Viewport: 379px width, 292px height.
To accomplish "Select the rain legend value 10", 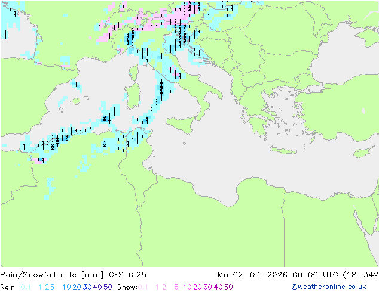I will tap(66, 287).
